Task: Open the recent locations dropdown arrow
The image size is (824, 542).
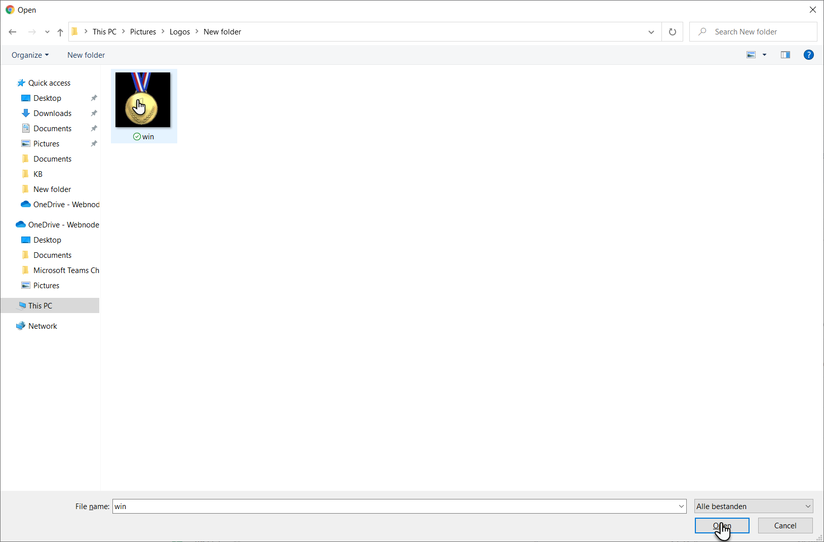Action: 47,32
